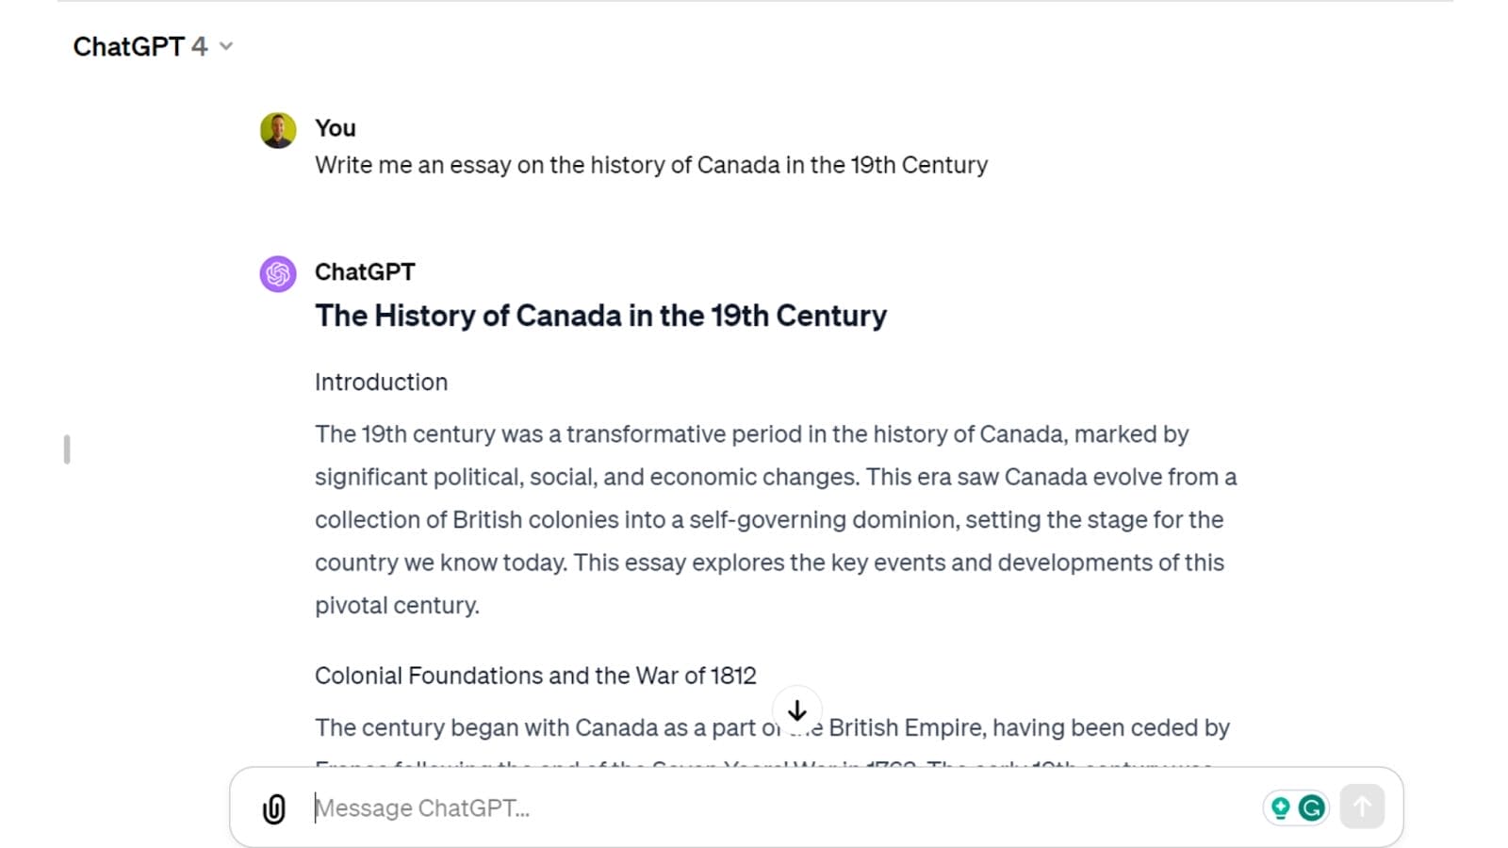Image resolution: width=1508 pixels, height=848 pixels.
Task: Click the "You" sender name
Action: [x=336, y=128]
